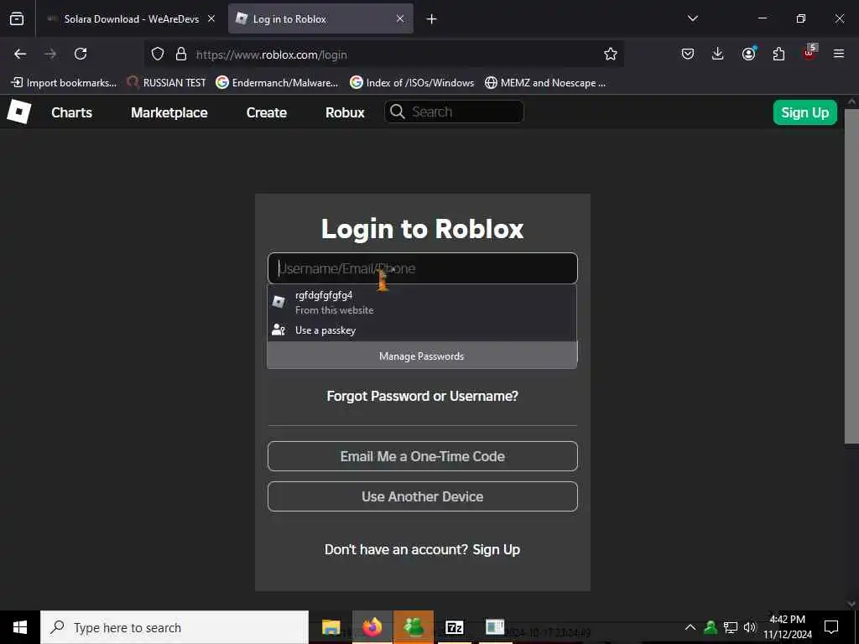The width and height of the screenshot is (859, 644).
Task: Click Forgot Password or Username link
Action: pos(423,396)
